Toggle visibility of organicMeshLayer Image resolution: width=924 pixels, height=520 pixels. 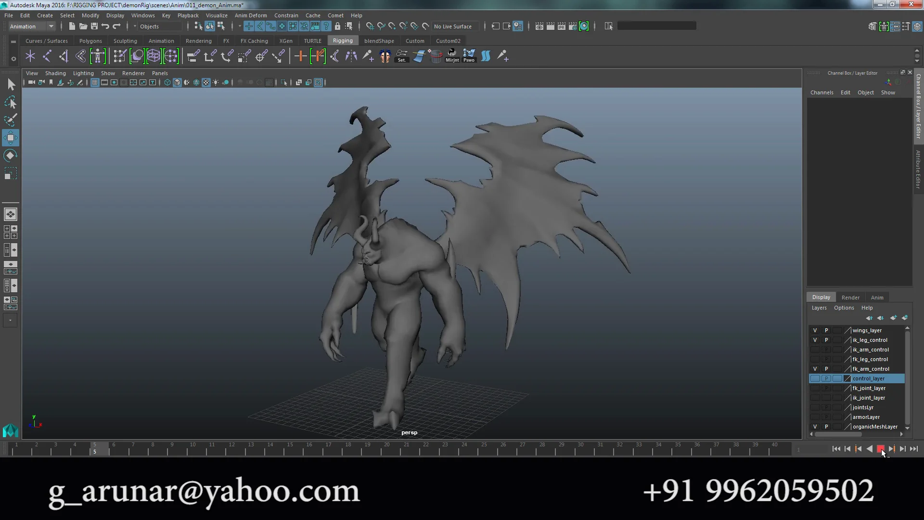click(815, 427)
